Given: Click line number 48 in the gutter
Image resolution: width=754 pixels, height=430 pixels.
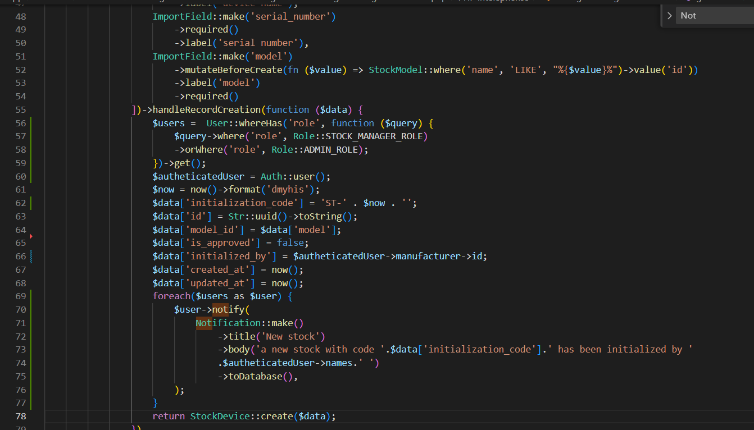Looking at the screenshot, I should [20, 16].
